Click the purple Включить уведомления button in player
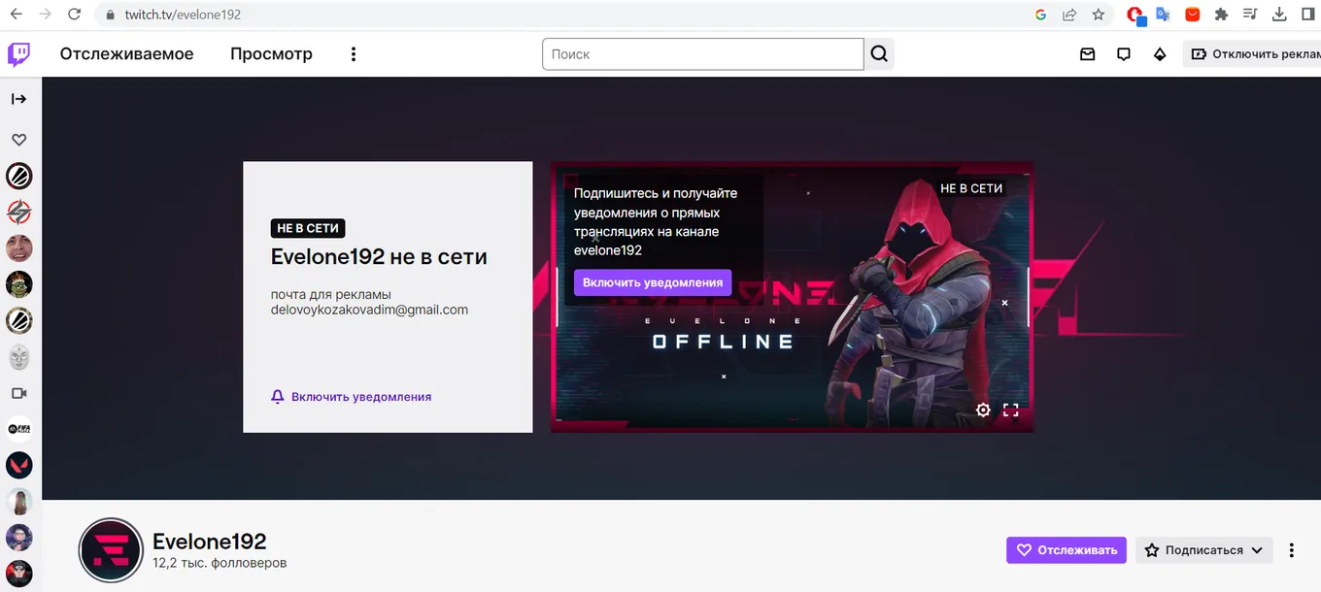Screen dimensions: 1321x592 (653, 282)
